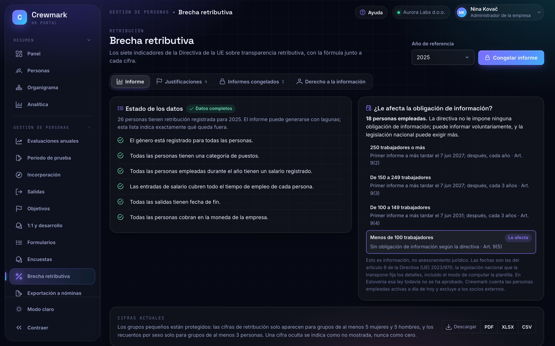This screenshot has width=555, height=346.
Task: Click the Personas people icon
Action: (19, 71)
